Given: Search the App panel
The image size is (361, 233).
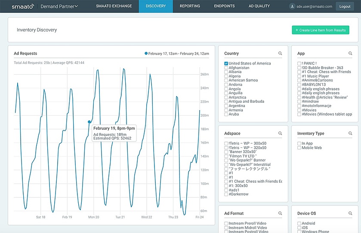Looking at the screenshot, I should click(350, 53).
